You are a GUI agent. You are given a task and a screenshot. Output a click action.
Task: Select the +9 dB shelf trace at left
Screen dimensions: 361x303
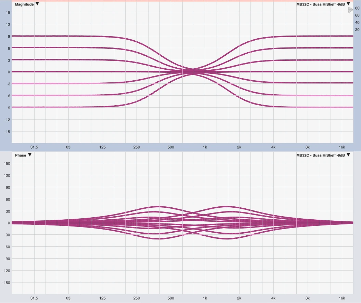51,36
